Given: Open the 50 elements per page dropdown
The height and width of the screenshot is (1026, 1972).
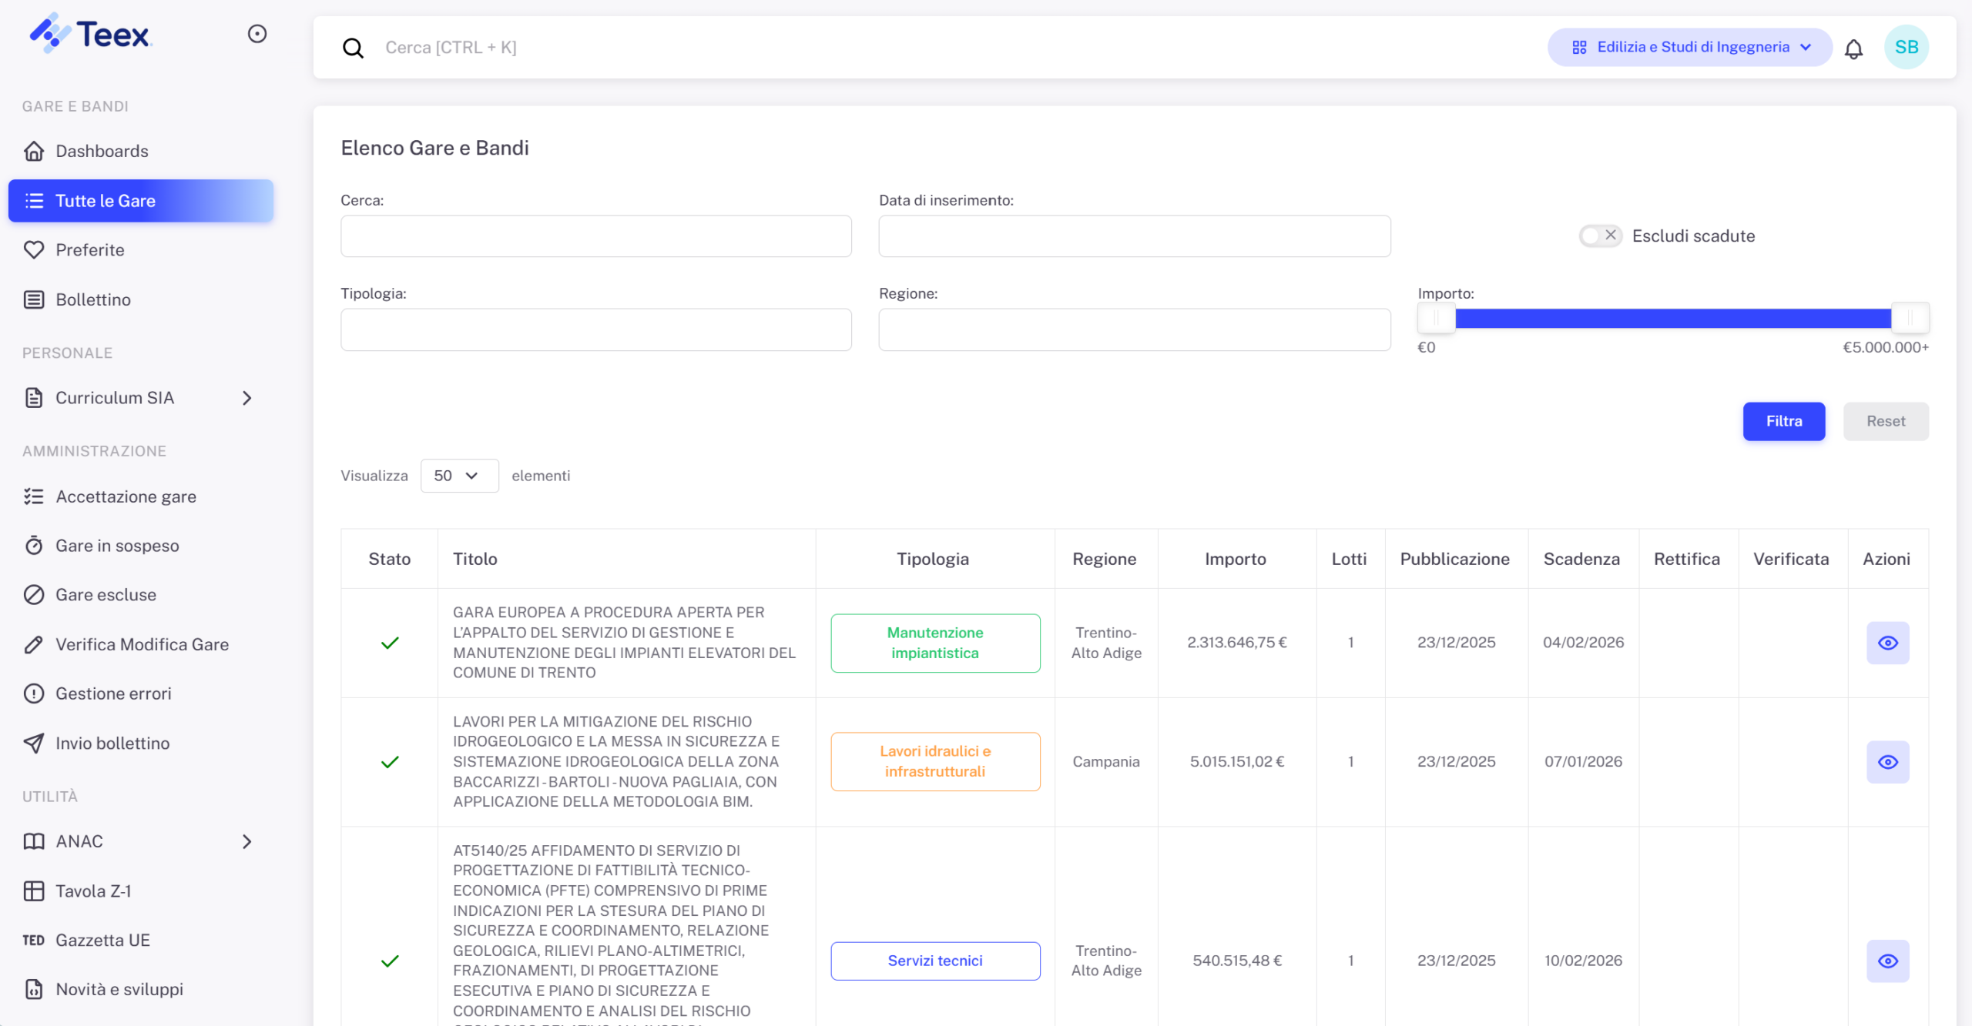Looking at the screenshot, I should (459, 476).
